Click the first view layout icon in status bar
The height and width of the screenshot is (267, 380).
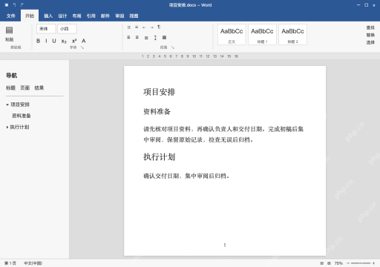click(x=322, y=263)
